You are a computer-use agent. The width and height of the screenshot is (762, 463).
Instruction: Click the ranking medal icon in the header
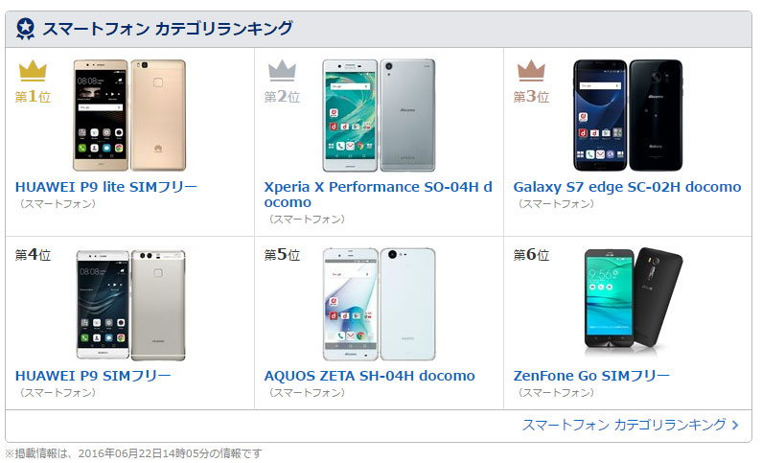point(25,29)
